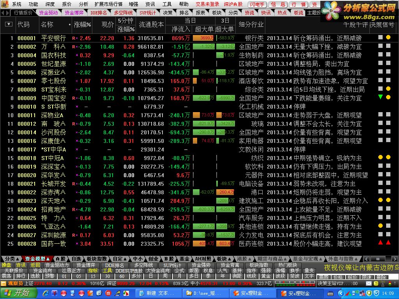Open the 系统 menu

[16, 4]
